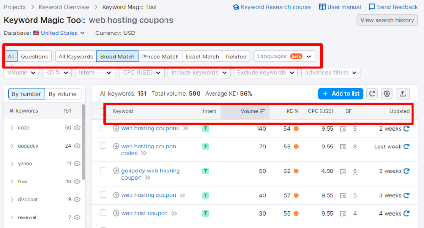The image size is (424, 228).
Task: Click the 'Add to list' button
Action: click(x=341, y=94)
